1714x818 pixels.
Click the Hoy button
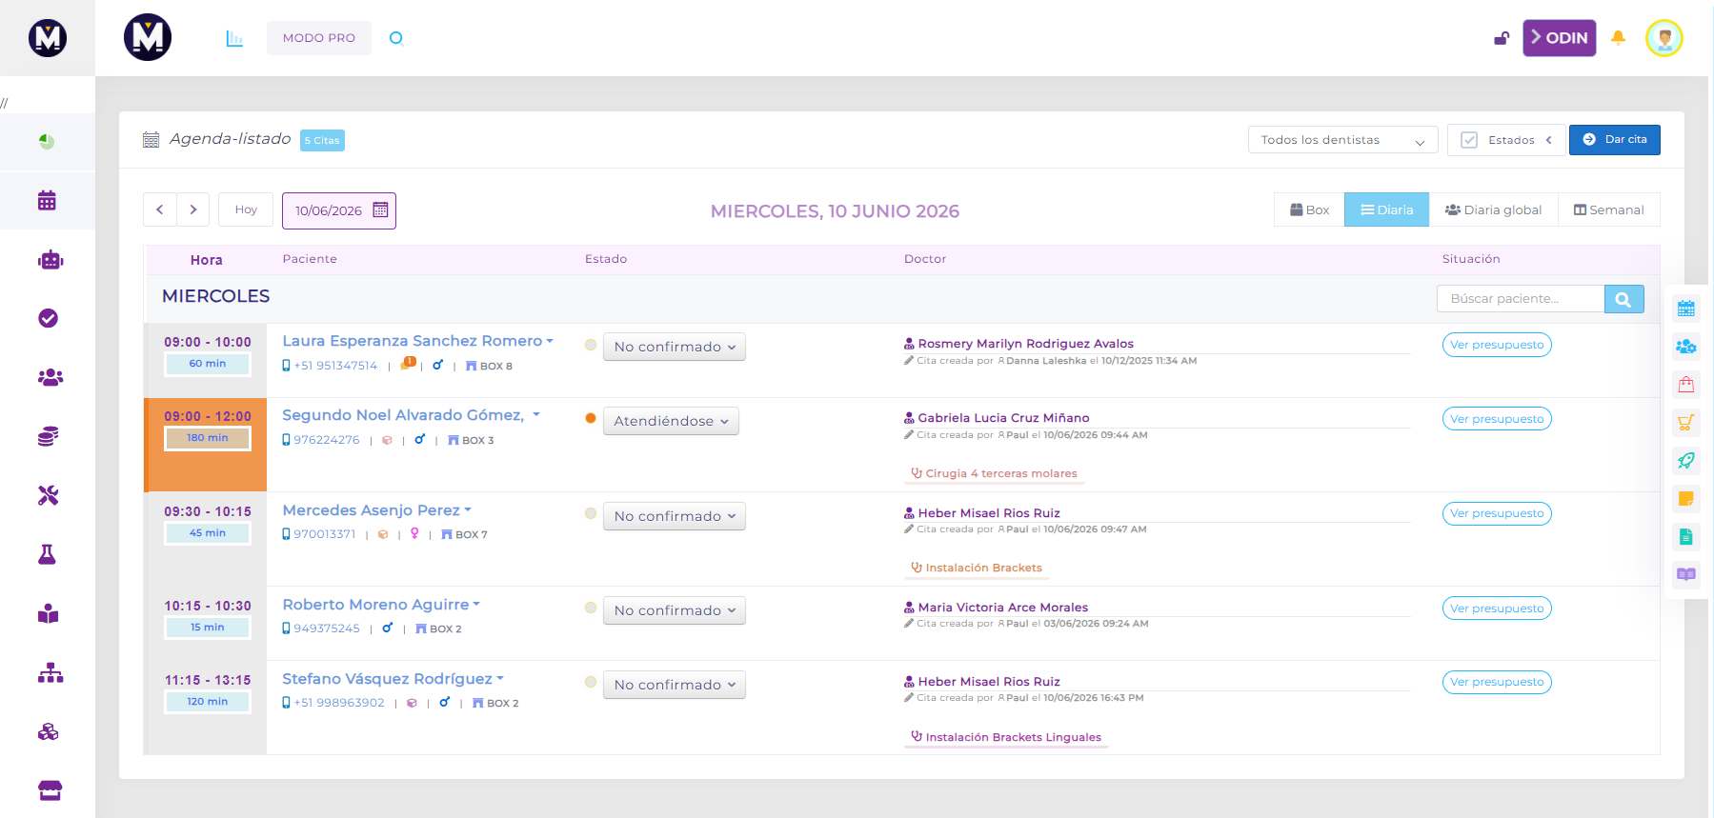click(246, 209)
